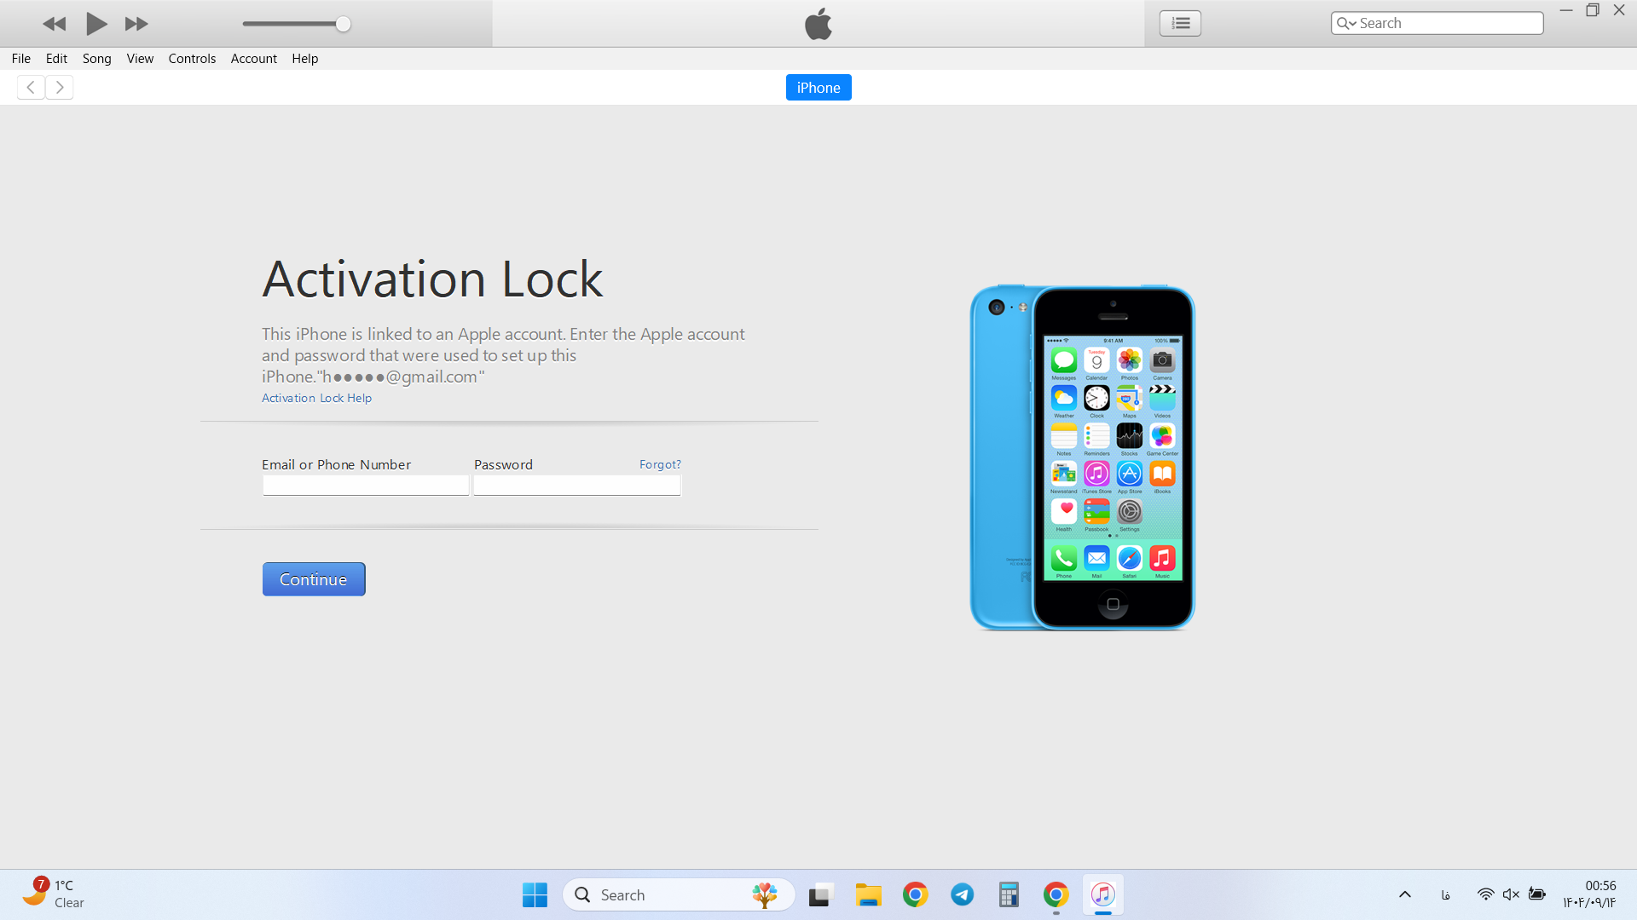Open the Activation Lock Help link
Viewport: 1637px width, 920px height.
[x=316, y=398]
